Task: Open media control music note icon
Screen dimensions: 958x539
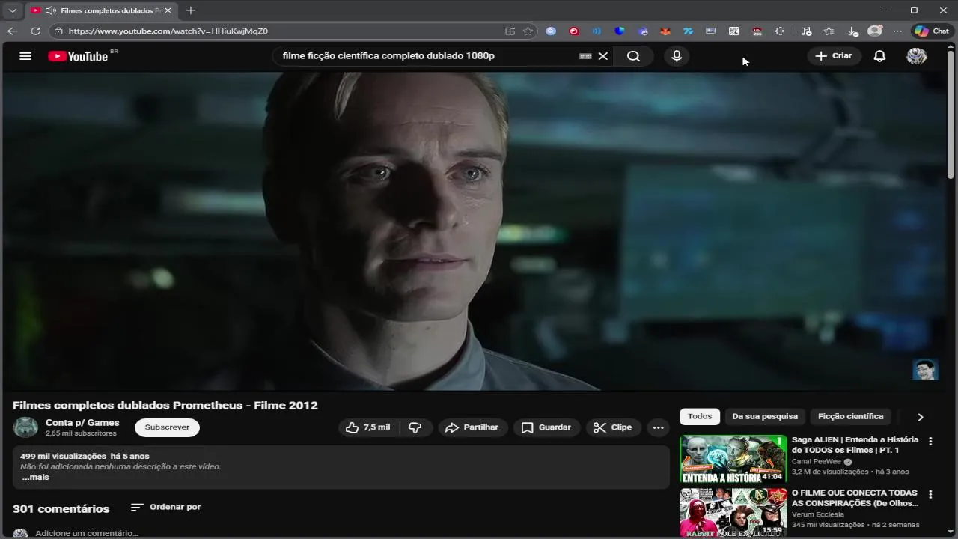Action: [x=806, y=31]
